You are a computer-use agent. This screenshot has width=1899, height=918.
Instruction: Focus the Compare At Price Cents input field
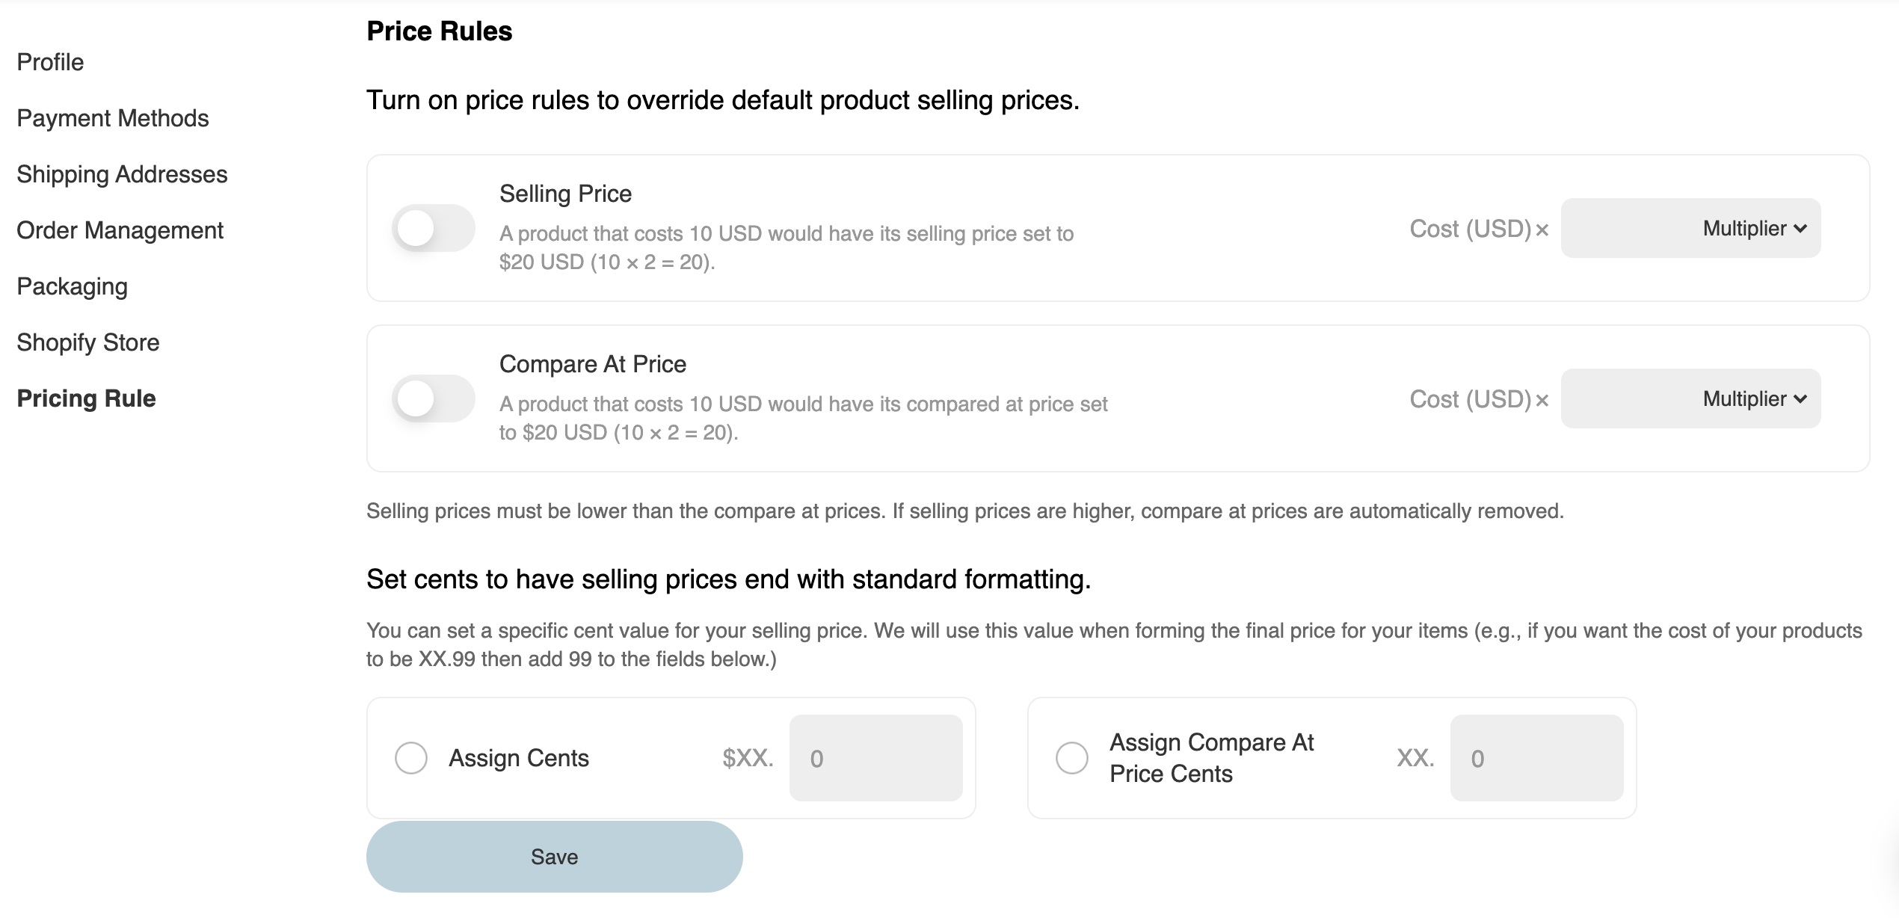coord(1537,758)
